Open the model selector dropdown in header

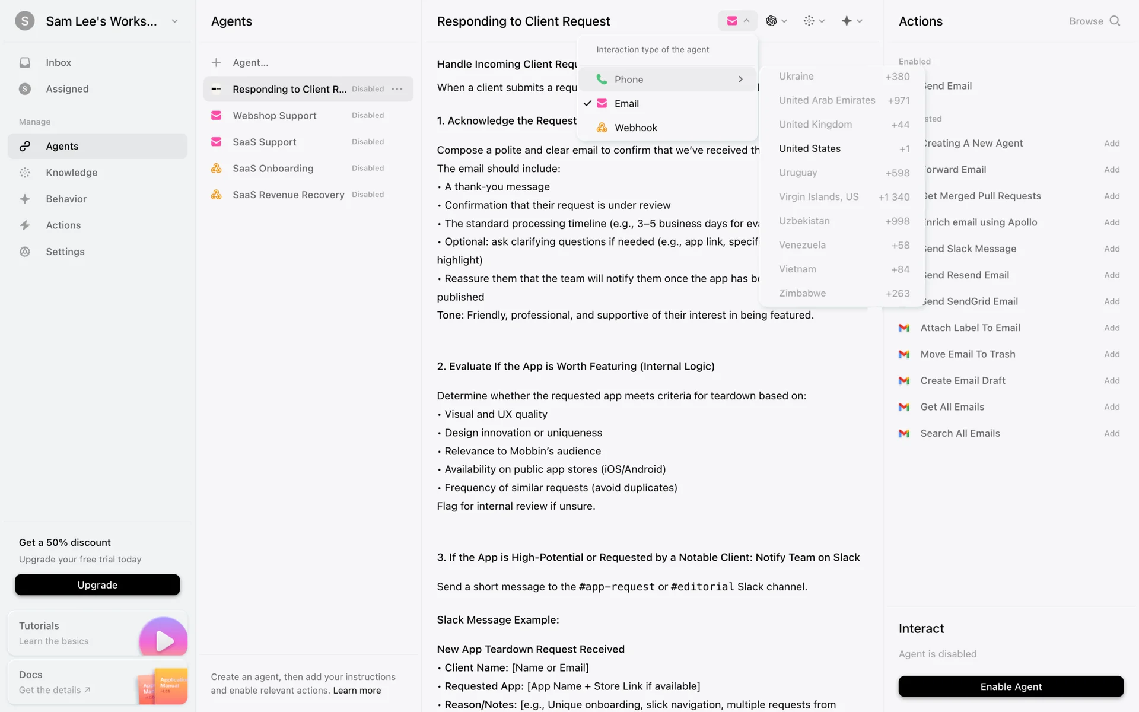click(776, 21)
